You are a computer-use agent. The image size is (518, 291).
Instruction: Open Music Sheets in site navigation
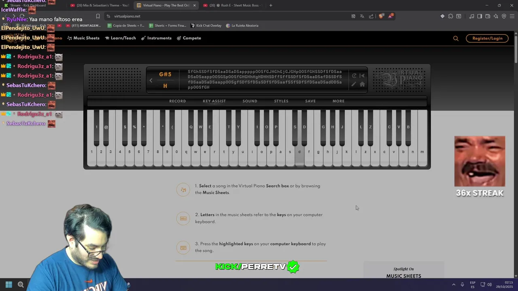[83, 38]
